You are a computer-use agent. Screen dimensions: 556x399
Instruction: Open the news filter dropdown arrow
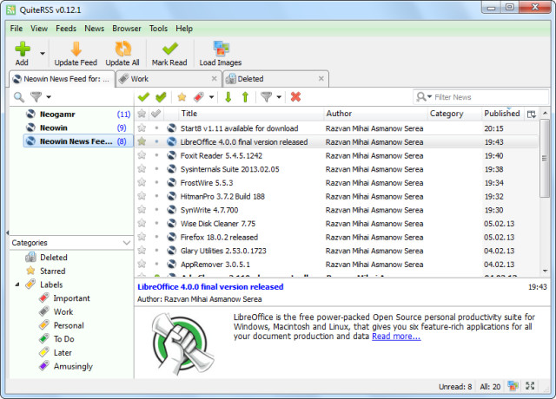pyautogui.click(x=279, y=97)
